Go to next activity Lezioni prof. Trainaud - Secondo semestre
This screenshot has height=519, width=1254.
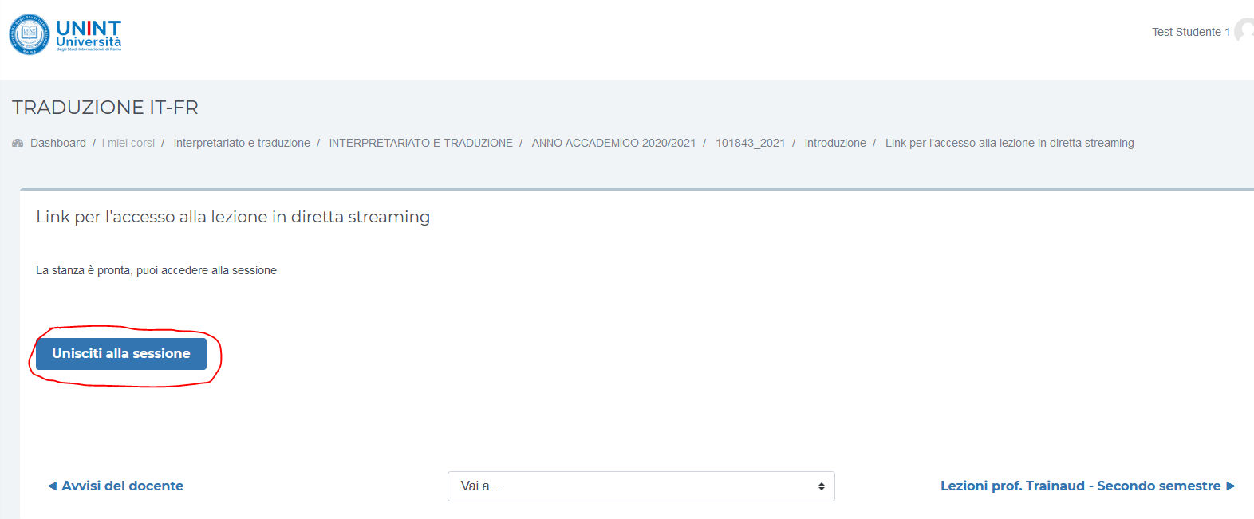pyautogui.click(x=1088, y=486)
